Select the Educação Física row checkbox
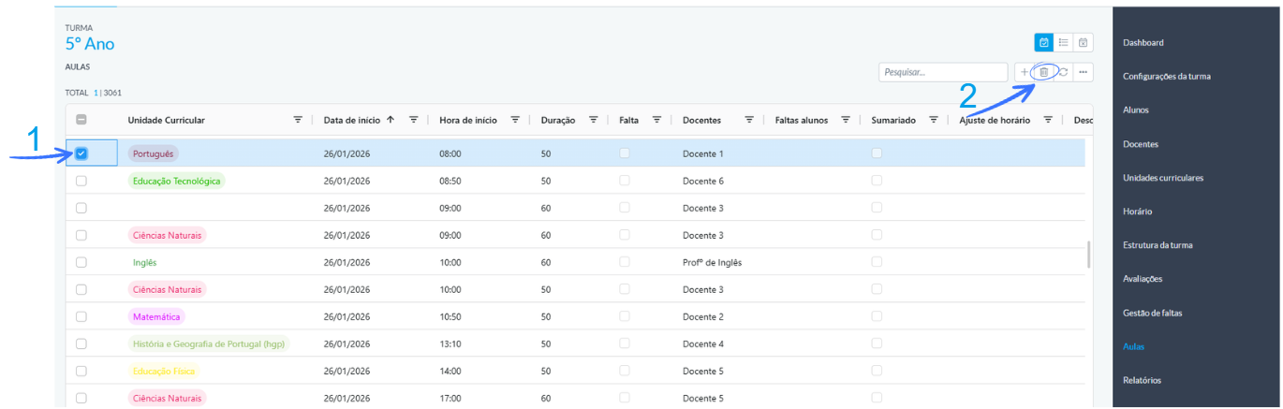 [81, 371]
